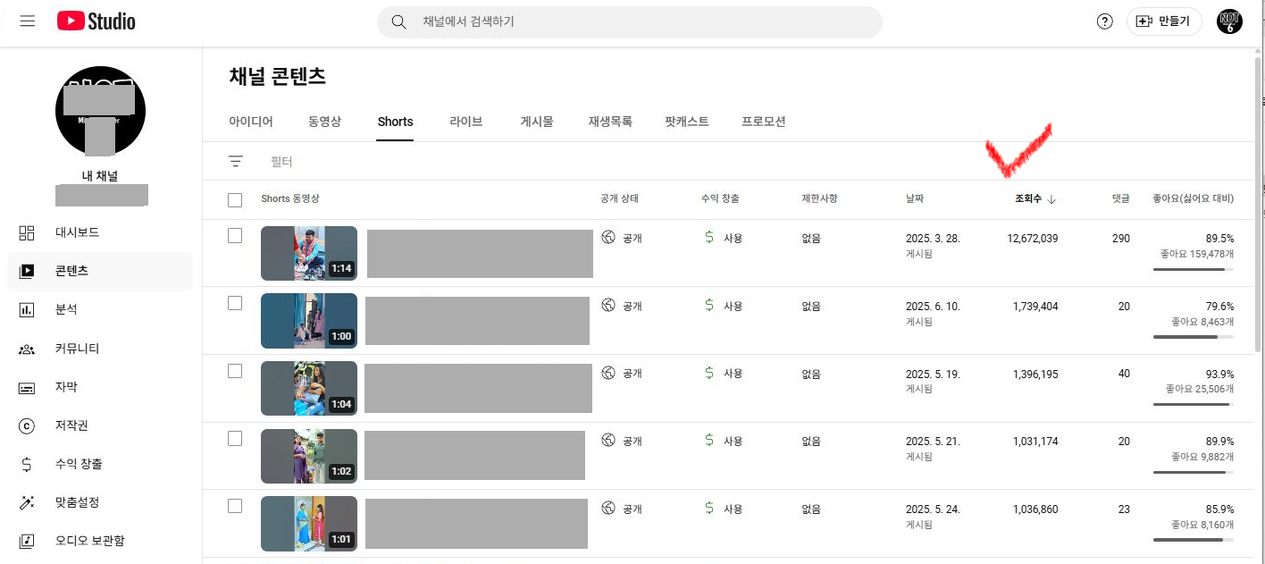Click dollar icon for 2025. 5. 21. video
The height and width of the screenshot is (564, 1265).
tap(709, 440)
